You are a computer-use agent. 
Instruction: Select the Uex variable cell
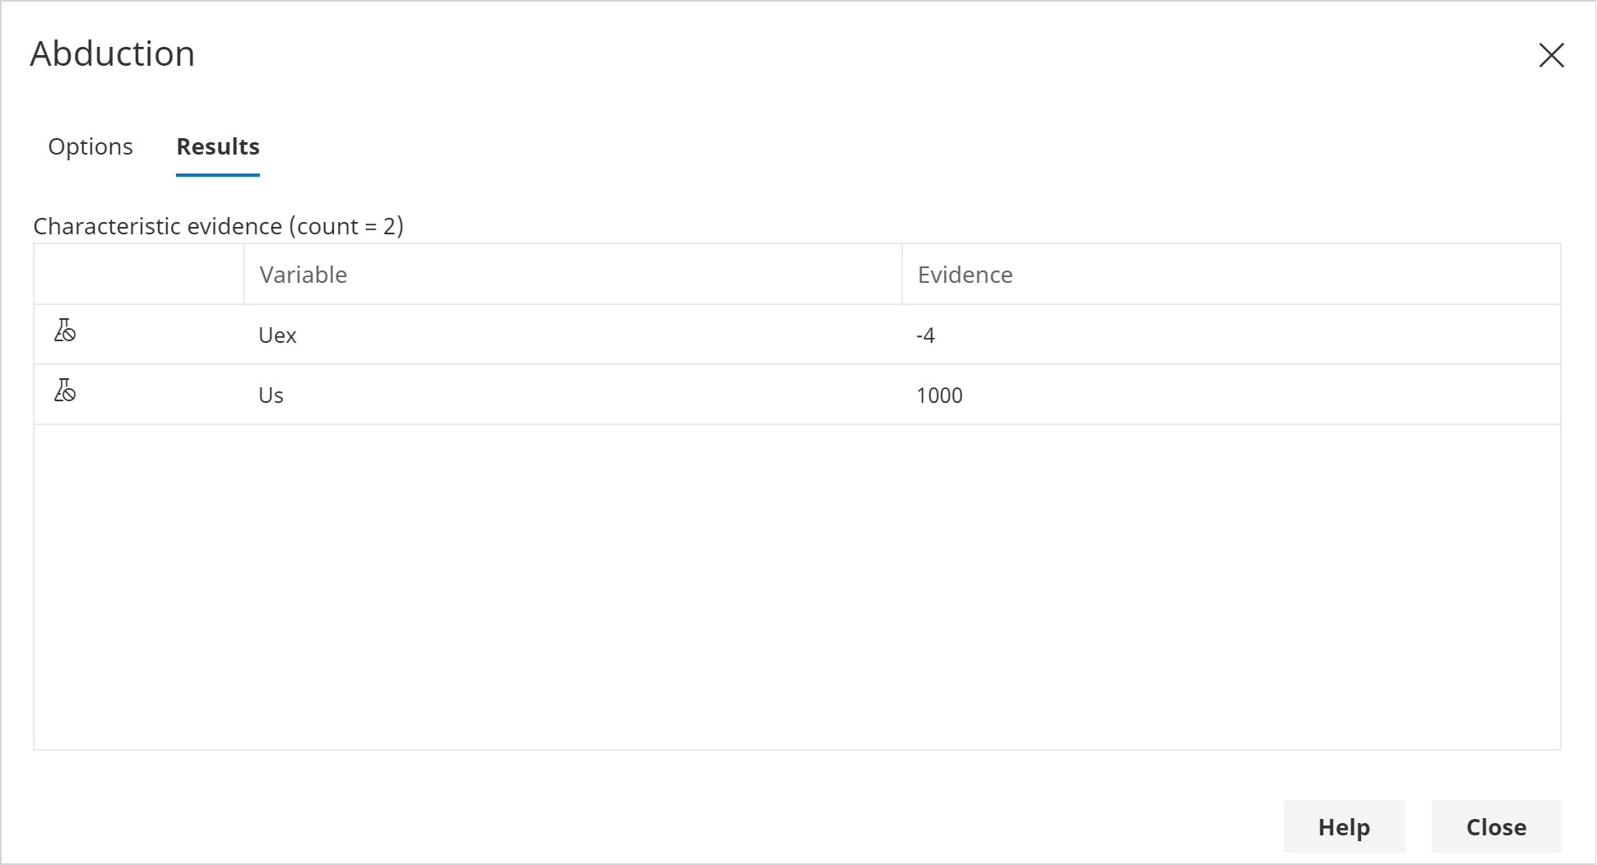click(x=278, y=335)
